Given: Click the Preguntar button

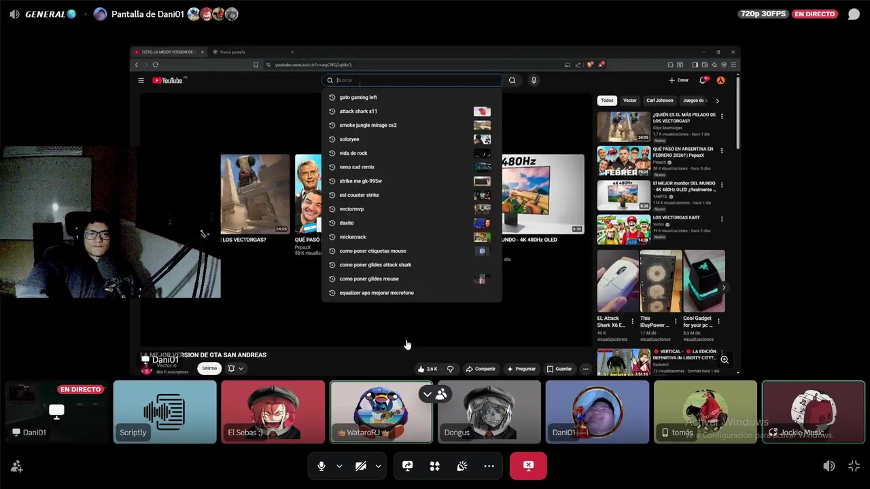Looking at the screenshot, I should pos(521,369).
